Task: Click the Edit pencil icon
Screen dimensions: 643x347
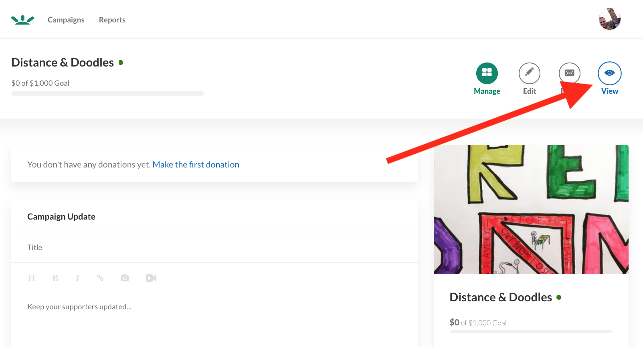Action: coord(530,73)
